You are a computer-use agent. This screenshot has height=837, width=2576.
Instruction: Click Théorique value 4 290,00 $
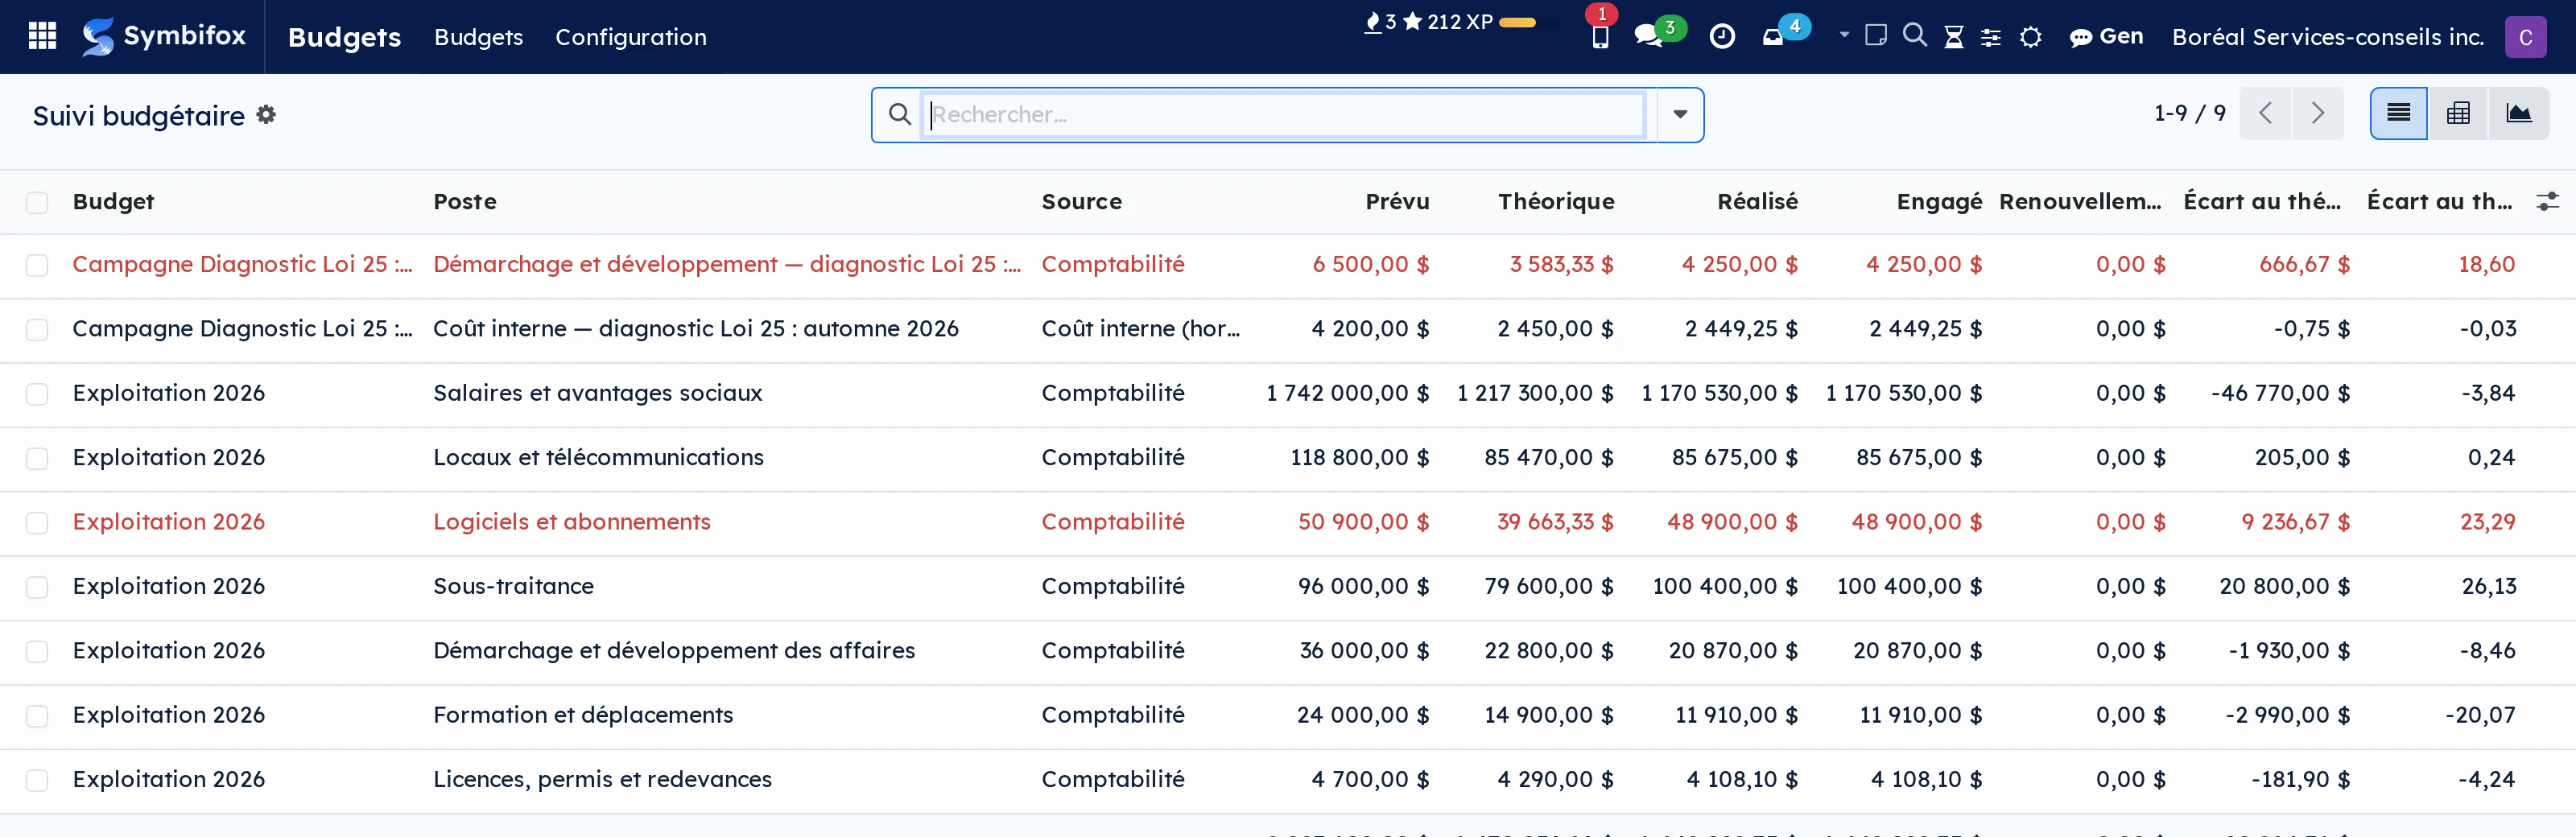pyautogui.click(x=1555, y=779)
